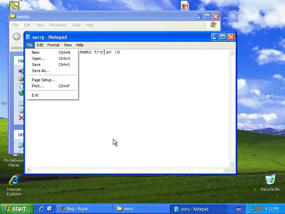The image size is (285, 214).
Task: Click the red X delete icon in memz sidebar
Action: [21, 118]
